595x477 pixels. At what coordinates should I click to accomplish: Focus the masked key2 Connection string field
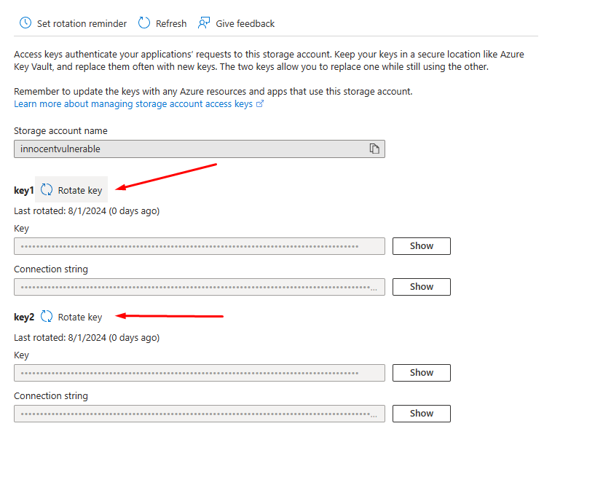pyautogui.click(x=199, y=414)
